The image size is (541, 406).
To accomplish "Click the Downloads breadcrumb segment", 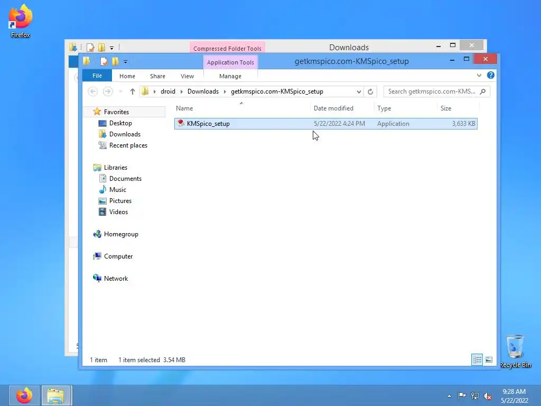I will (x=203, y=91).
